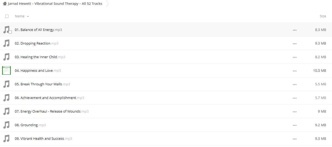
Task: Sort the list by Size column
Action: [323, 16]
